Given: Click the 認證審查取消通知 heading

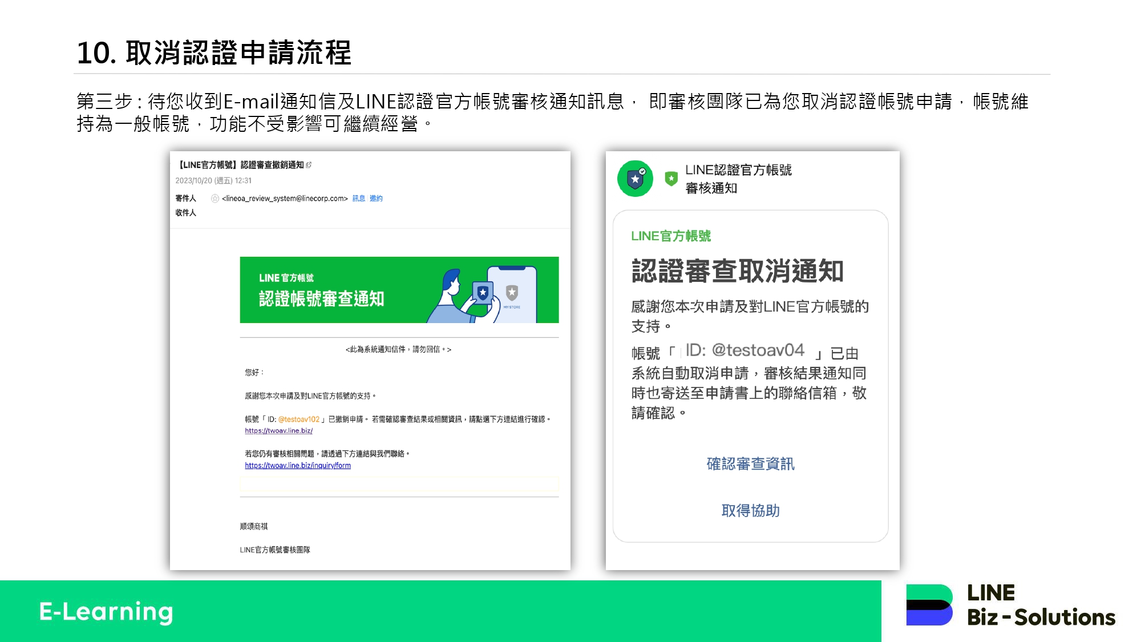Looking at the screenshot, I should coord(737,271).
